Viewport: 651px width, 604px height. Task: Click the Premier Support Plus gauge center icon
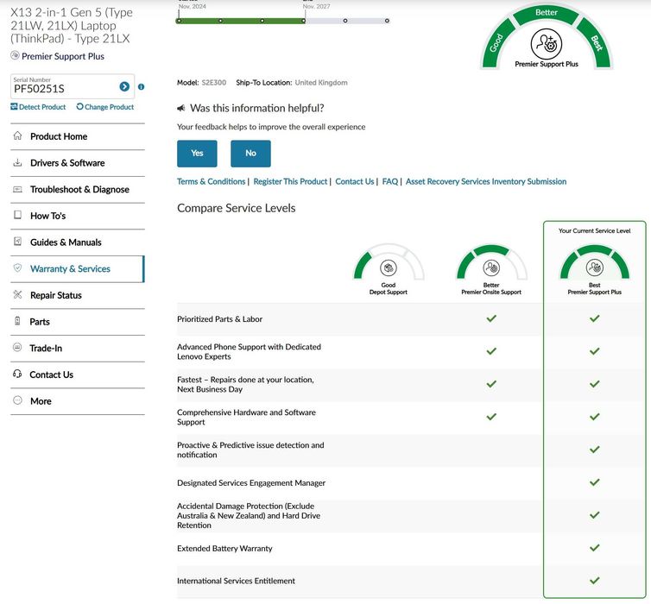pyautogui.click(x=546, y=43)
